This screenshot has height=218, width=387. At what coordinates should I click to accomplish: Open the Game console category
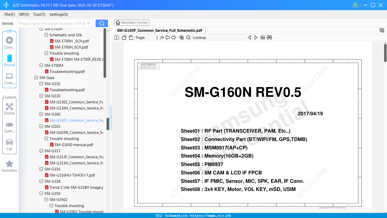point(9,127)
